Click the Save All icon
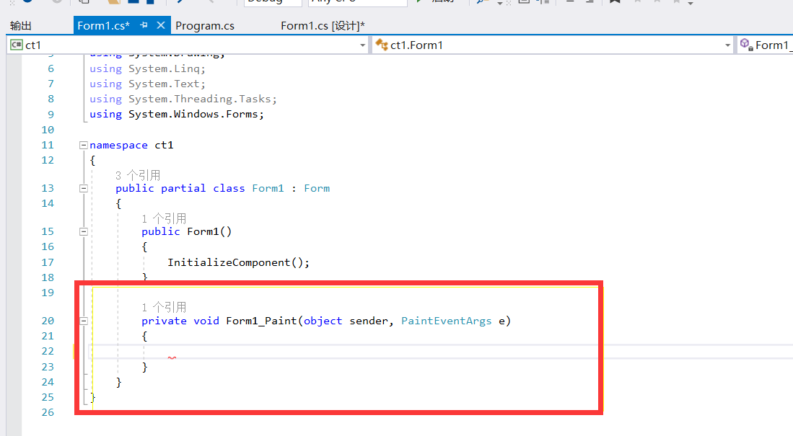793x436 pixels. 149,4
